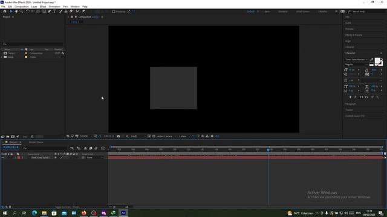Select the Type text tool
Image resolution: width=387 pixels, height=217 pixels.
(54, 11)
